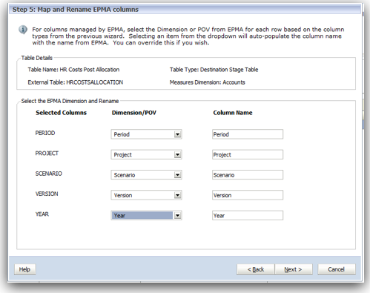Image resolution: width=370 pixels, height=293 pixels.
Task: Proceed with the Next button
Action: (294, 269)
